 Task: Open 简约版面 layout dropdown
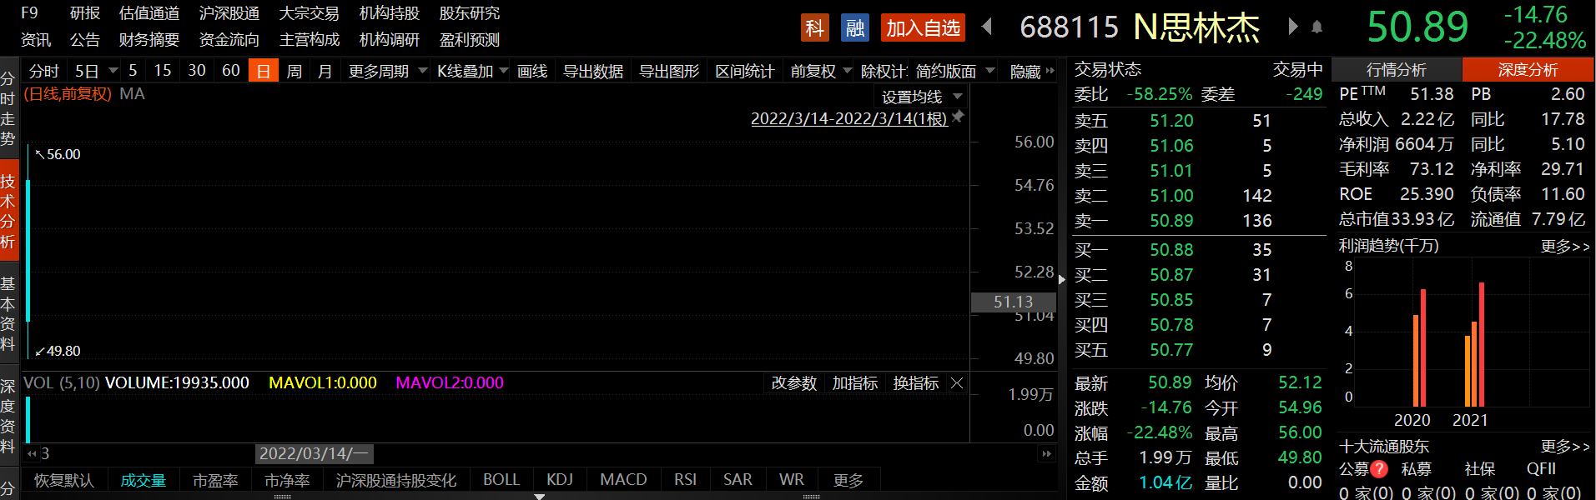pos(990,71)
